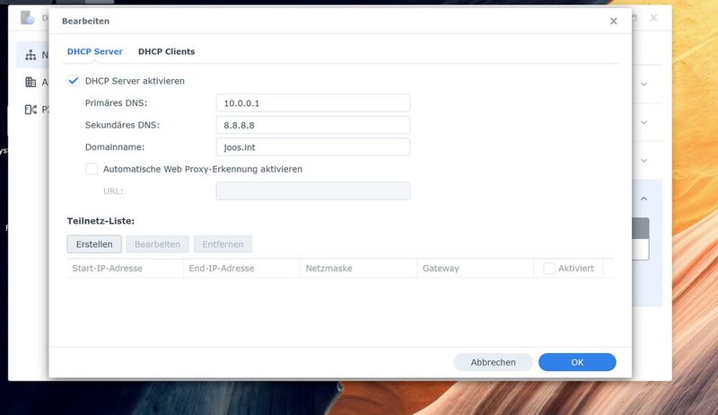Screen dimensions: 718x415
Task: Click the Netzmaske column header
Action: pos(358,269)
